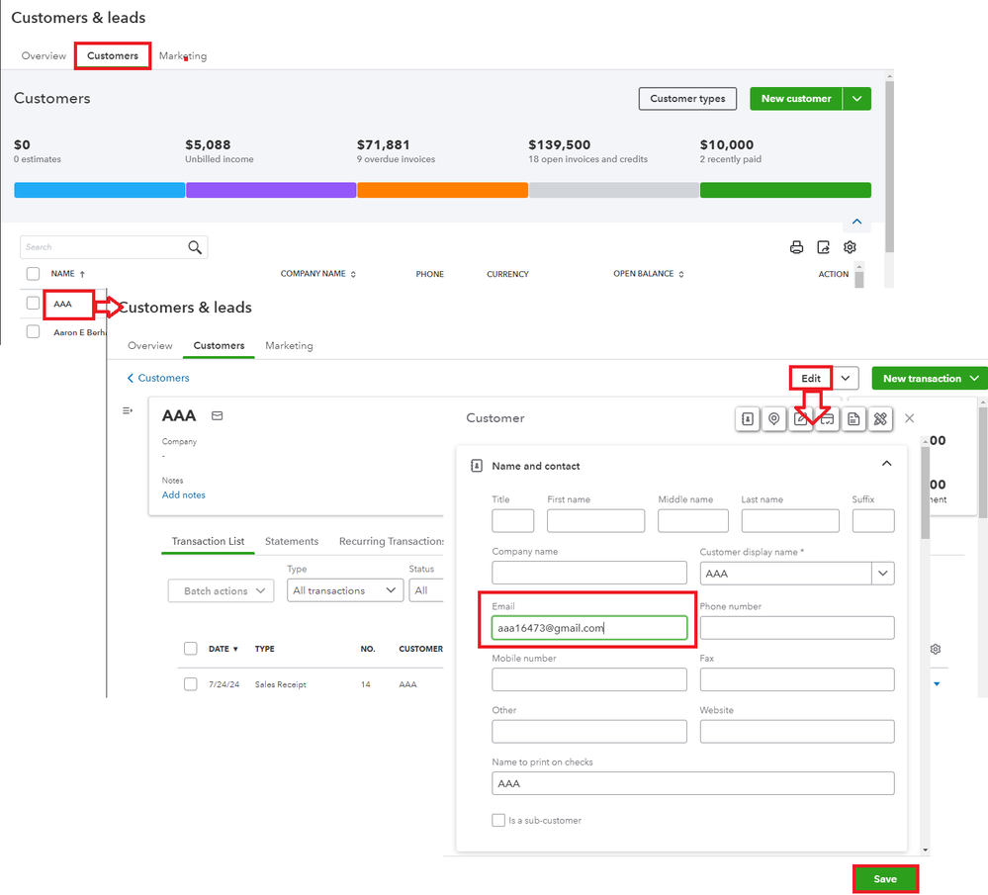Toggle the left side panel icon
This screenshot has height=895, width=988.
128,411
